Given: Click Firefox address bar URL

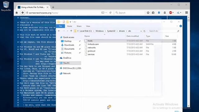Looking at the screenshot, I should (x=44, y=13).
